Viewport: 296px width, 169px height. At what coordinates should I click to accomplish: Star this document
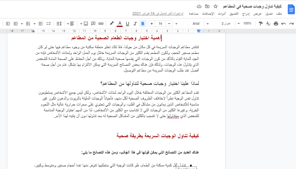[215, 6]
